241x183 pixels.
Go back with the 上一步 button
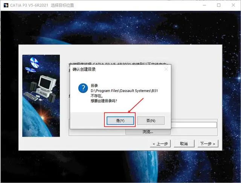pos(160,144)
